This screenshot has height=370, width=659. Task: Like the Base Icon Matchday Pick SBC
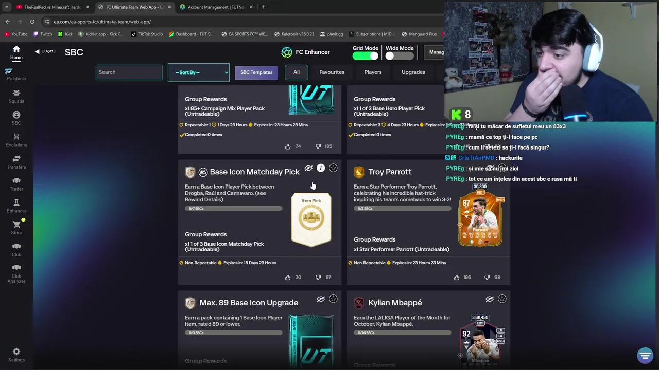coord(288,277)
